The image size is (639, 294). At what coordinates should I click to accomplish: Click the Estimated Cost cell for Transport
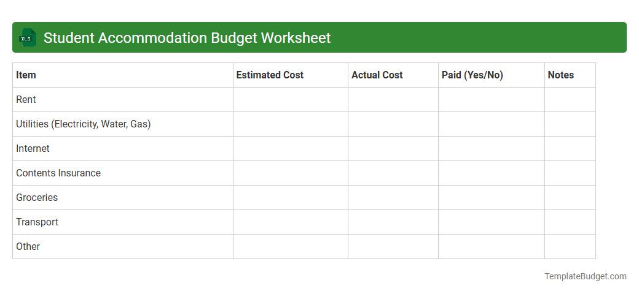[x=291, y=222]
